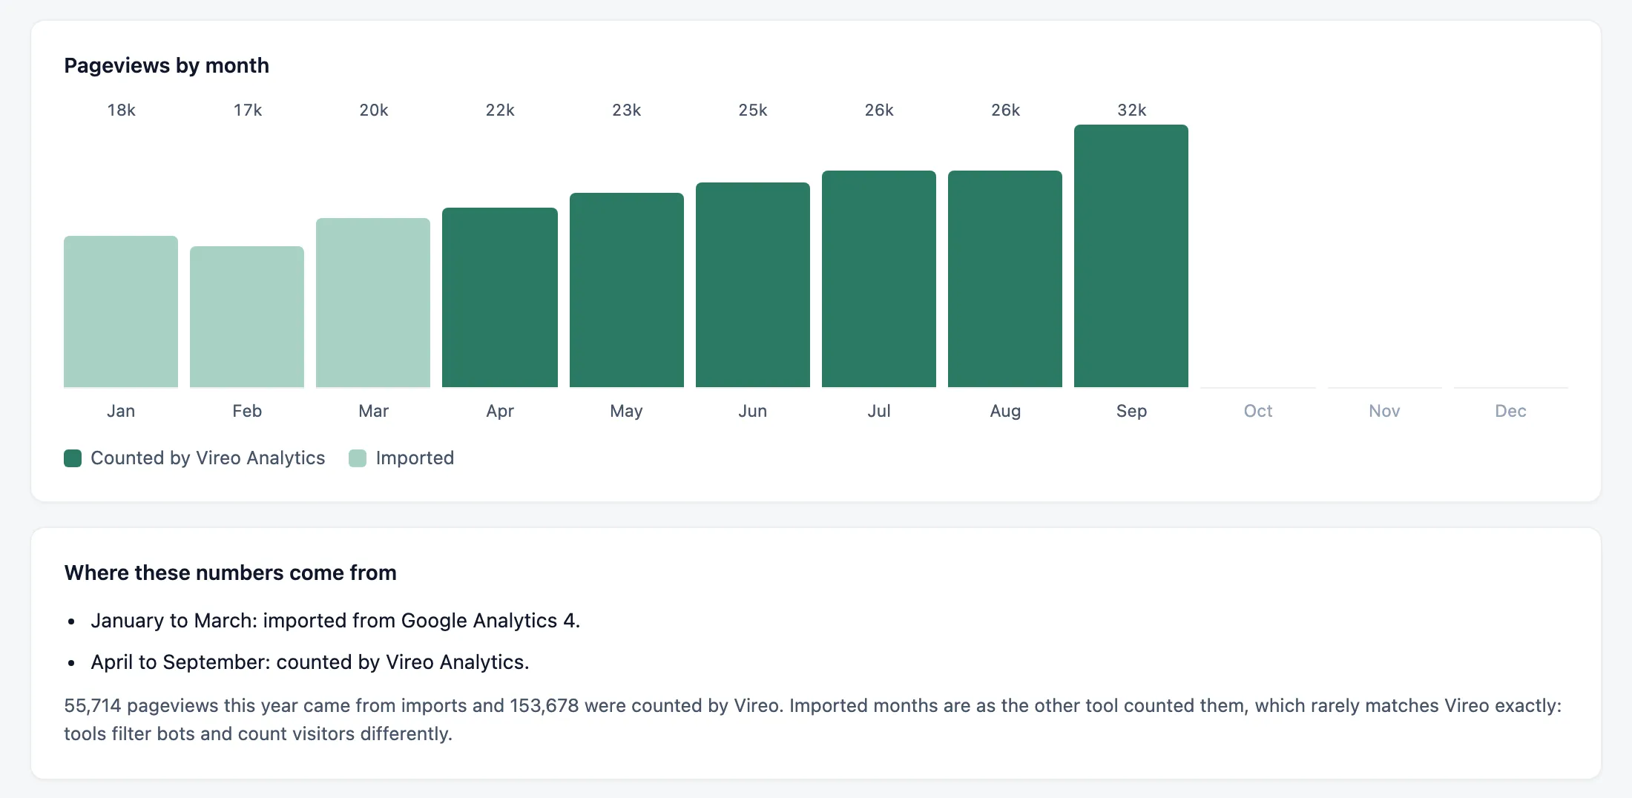Click the 'Where these numbers come from' heading
The width and height of the screenshot is (1632, 798).
tap(231, 573)
